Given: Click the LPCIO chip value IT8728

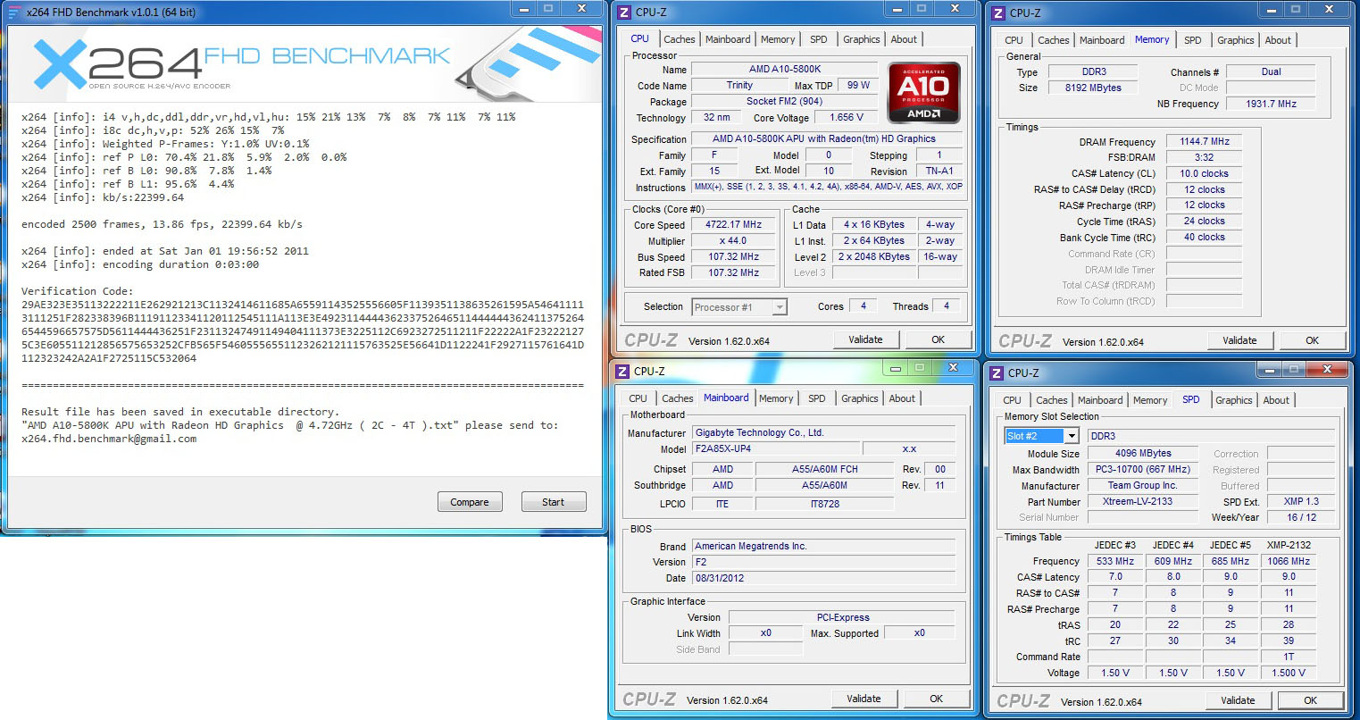Looking at the screenshot, I should 824,504.
